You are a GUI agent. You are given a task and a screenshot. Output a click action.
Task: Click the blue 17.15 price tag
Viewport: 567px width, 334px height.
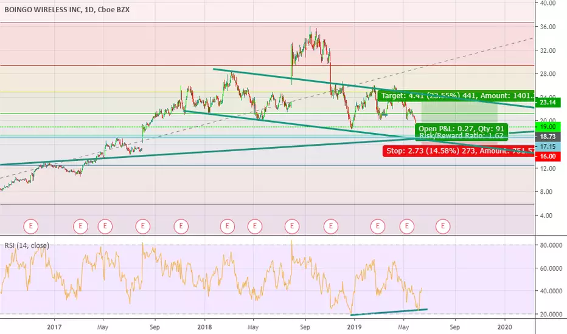coord(548,146)
